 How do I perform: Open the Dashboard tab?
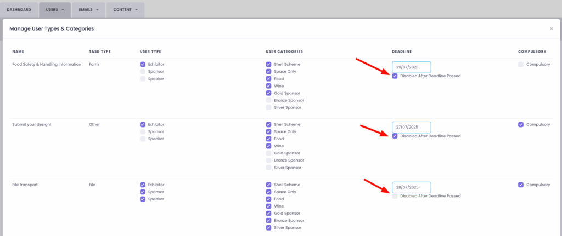pyautogui.click(x=19, y=9)
